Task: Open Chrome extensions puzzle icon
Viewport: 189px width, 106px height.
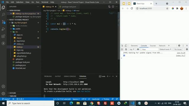Action: [x=177, y=9]
